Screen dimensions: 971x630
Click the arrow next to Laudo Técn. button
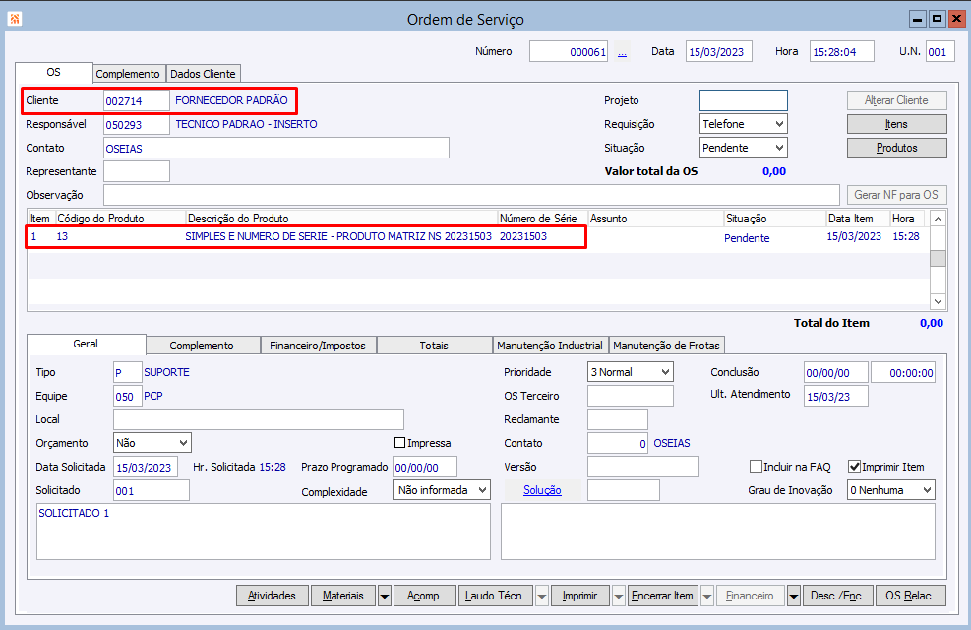click(542, 596)
